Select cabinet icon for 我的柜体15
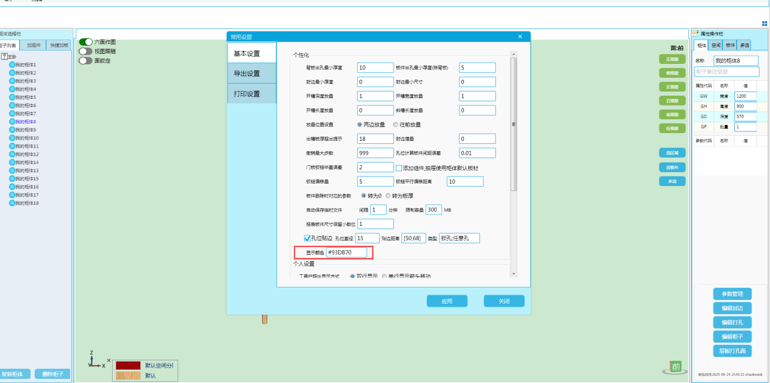This screenshot has height=383, width=770. pyautogui.click(x=12, y=179)
